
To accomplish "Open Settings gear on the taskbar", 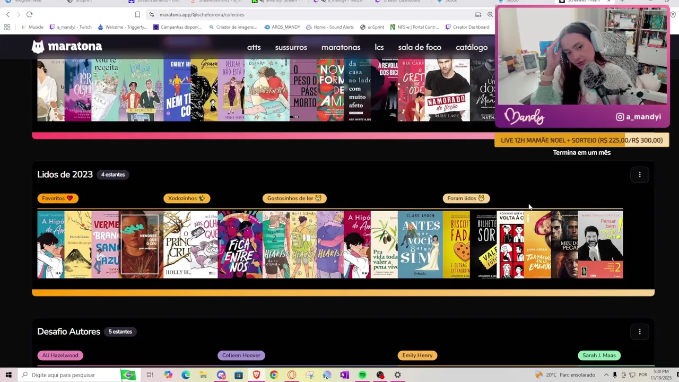I will [397, 375].
